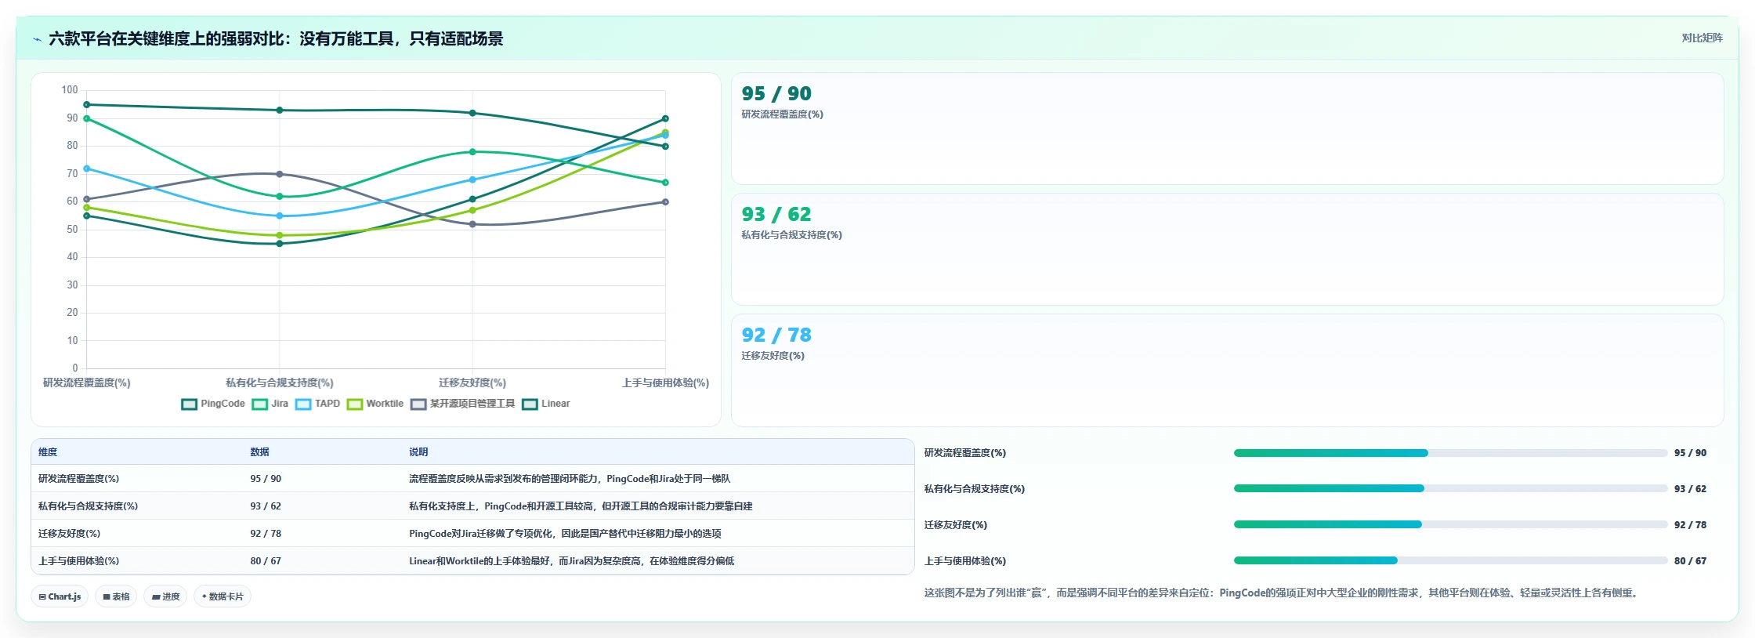The image size is (1755, 638).
Task: Click the summary paragraph starting 这张图不是为了列出谁
Action: click(x=1281, y=593)
